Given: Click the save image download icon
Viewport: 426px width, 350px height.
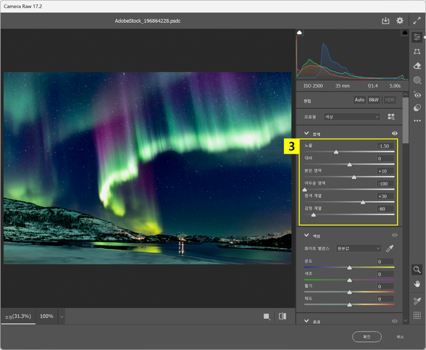Looking at the screenshot, I should [x=386, y=21].
